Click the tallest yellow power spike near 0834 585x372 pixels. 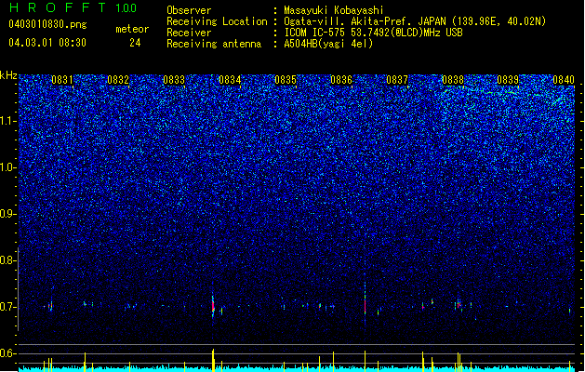pyautogui.click(x=213, y=360)
